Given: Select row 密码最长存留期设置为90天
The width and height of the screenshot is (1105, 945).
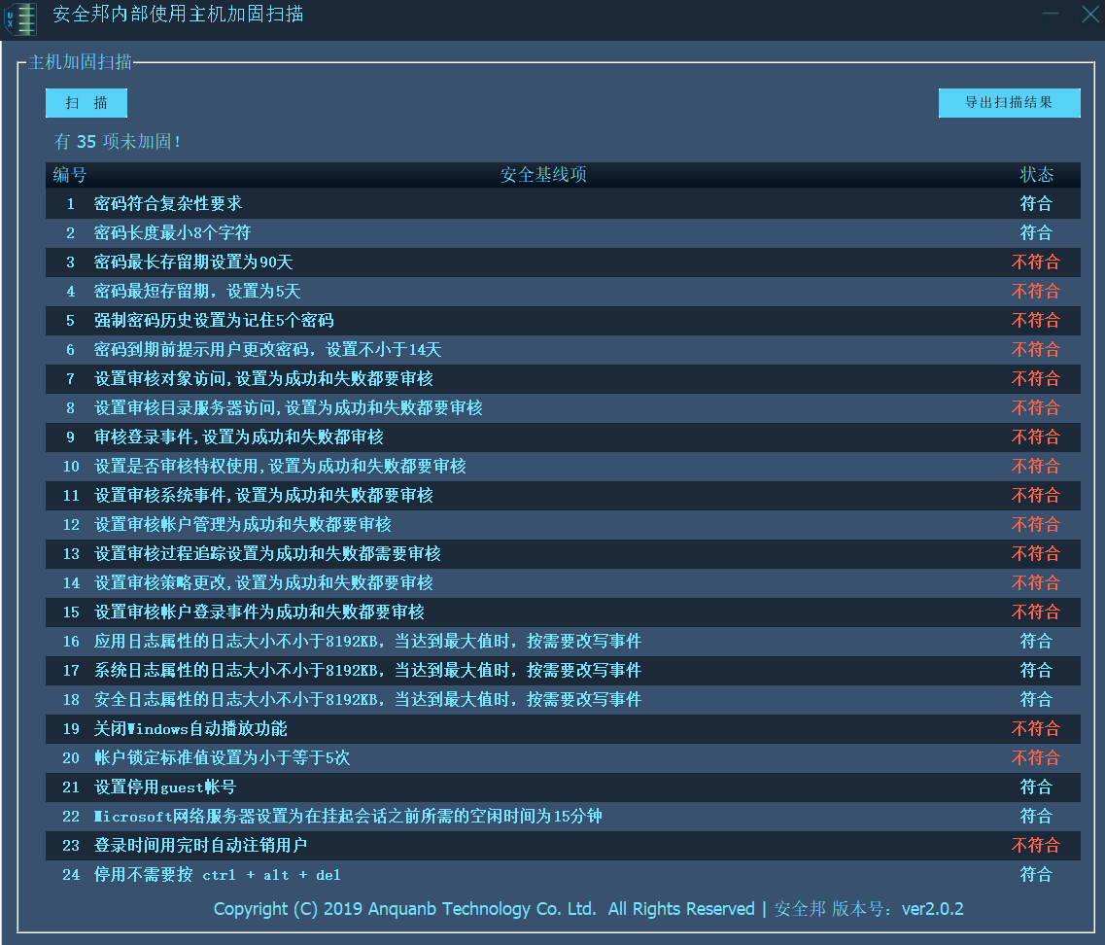Looking at the screenshot, I should click(x=563, y=262).
